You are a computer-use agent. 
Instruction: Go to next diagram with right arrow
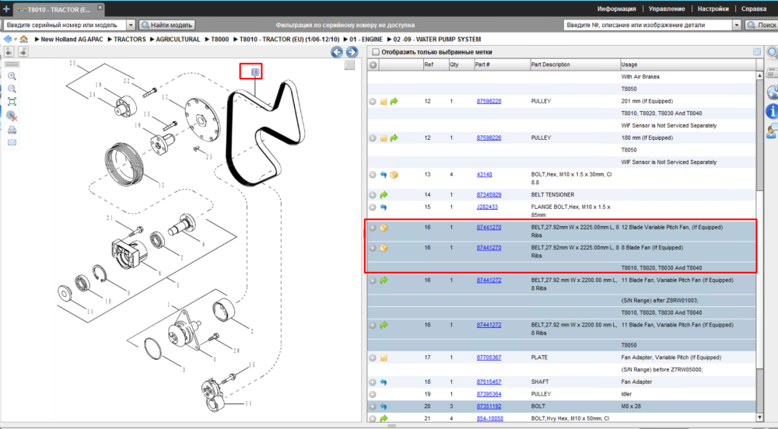click(x=352, y=52)
